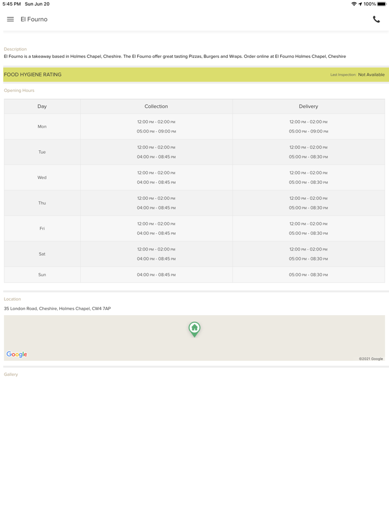The image size is (389, 520).
Task: Tap Last Inspection Not Available text
Action: click(357, 75)
